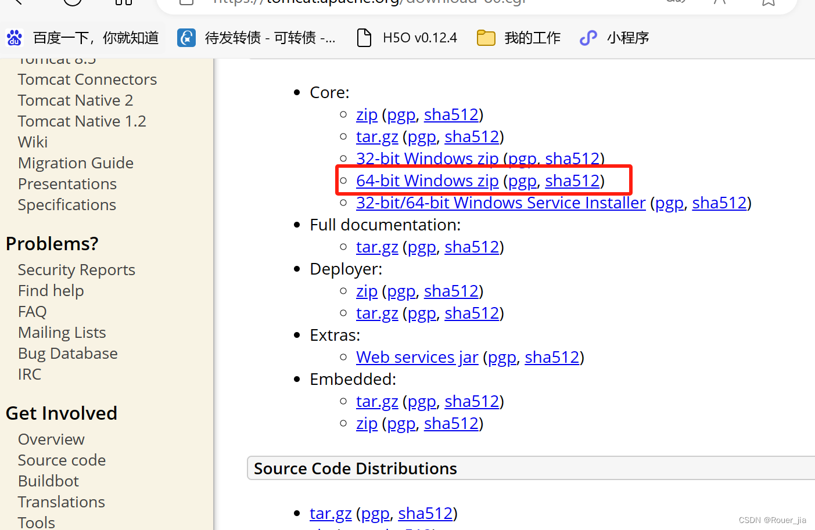Open the 小程序 bookmark icon
The height and width of the screenshot is (530, 815).
(588, 38)
